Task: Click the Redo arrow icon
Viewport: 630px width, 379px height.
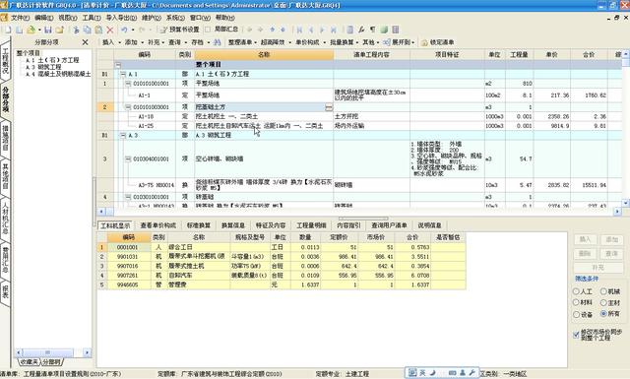Action: tap(142, 30)
